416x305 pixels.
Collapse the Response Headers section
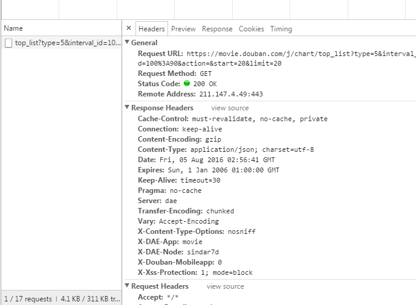127,108
